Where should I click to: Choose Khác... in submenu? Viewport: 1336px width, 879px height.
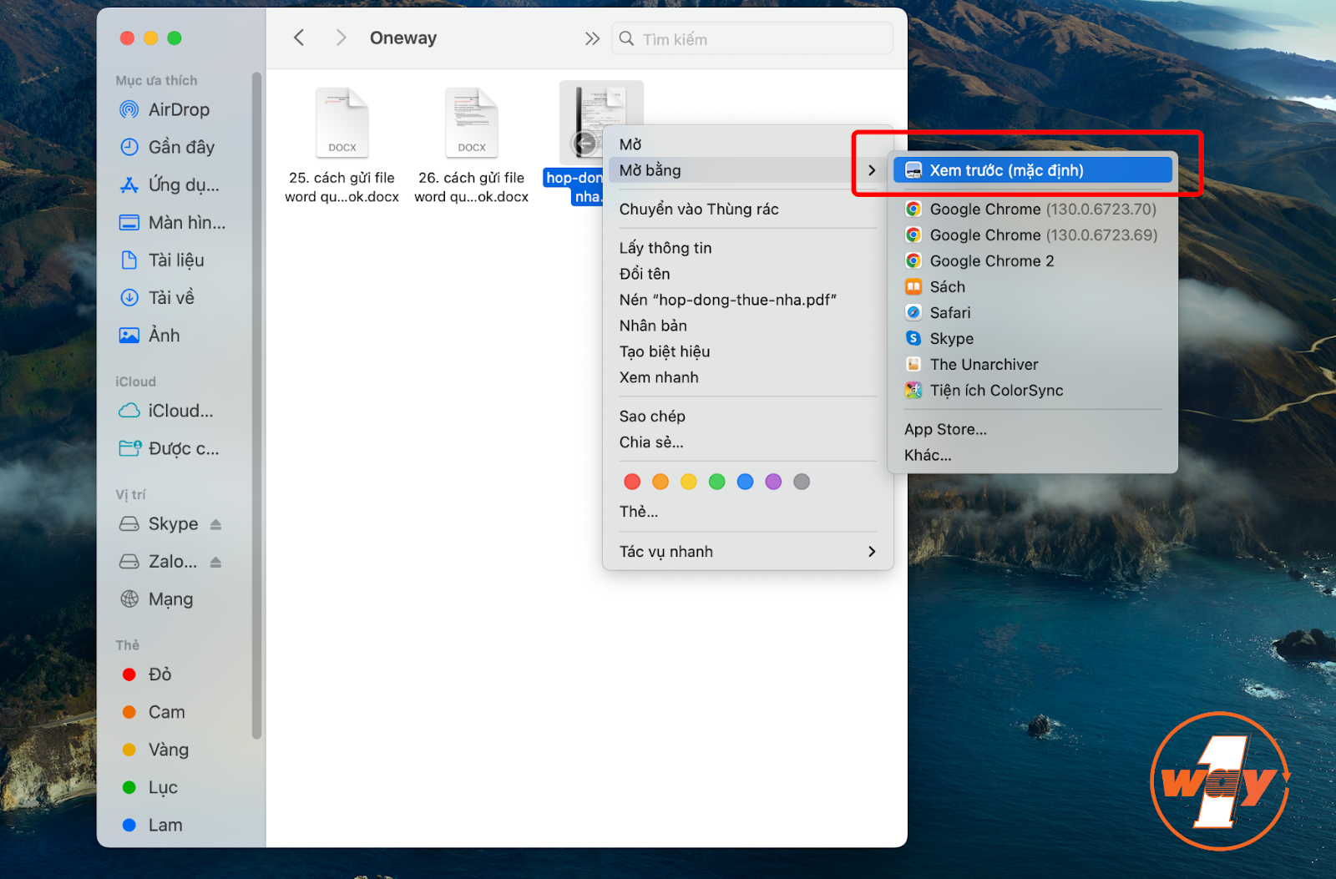tap(1033, 455)
